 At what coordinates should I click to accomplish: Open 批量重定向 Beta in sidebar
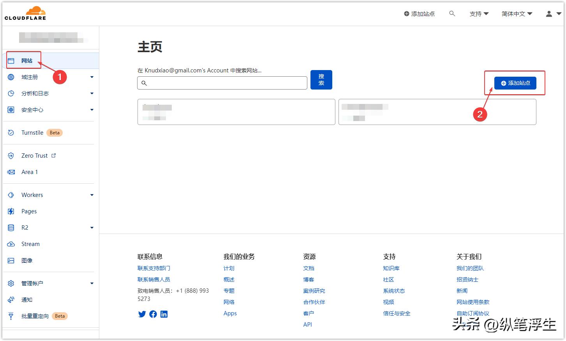point(35,316)
